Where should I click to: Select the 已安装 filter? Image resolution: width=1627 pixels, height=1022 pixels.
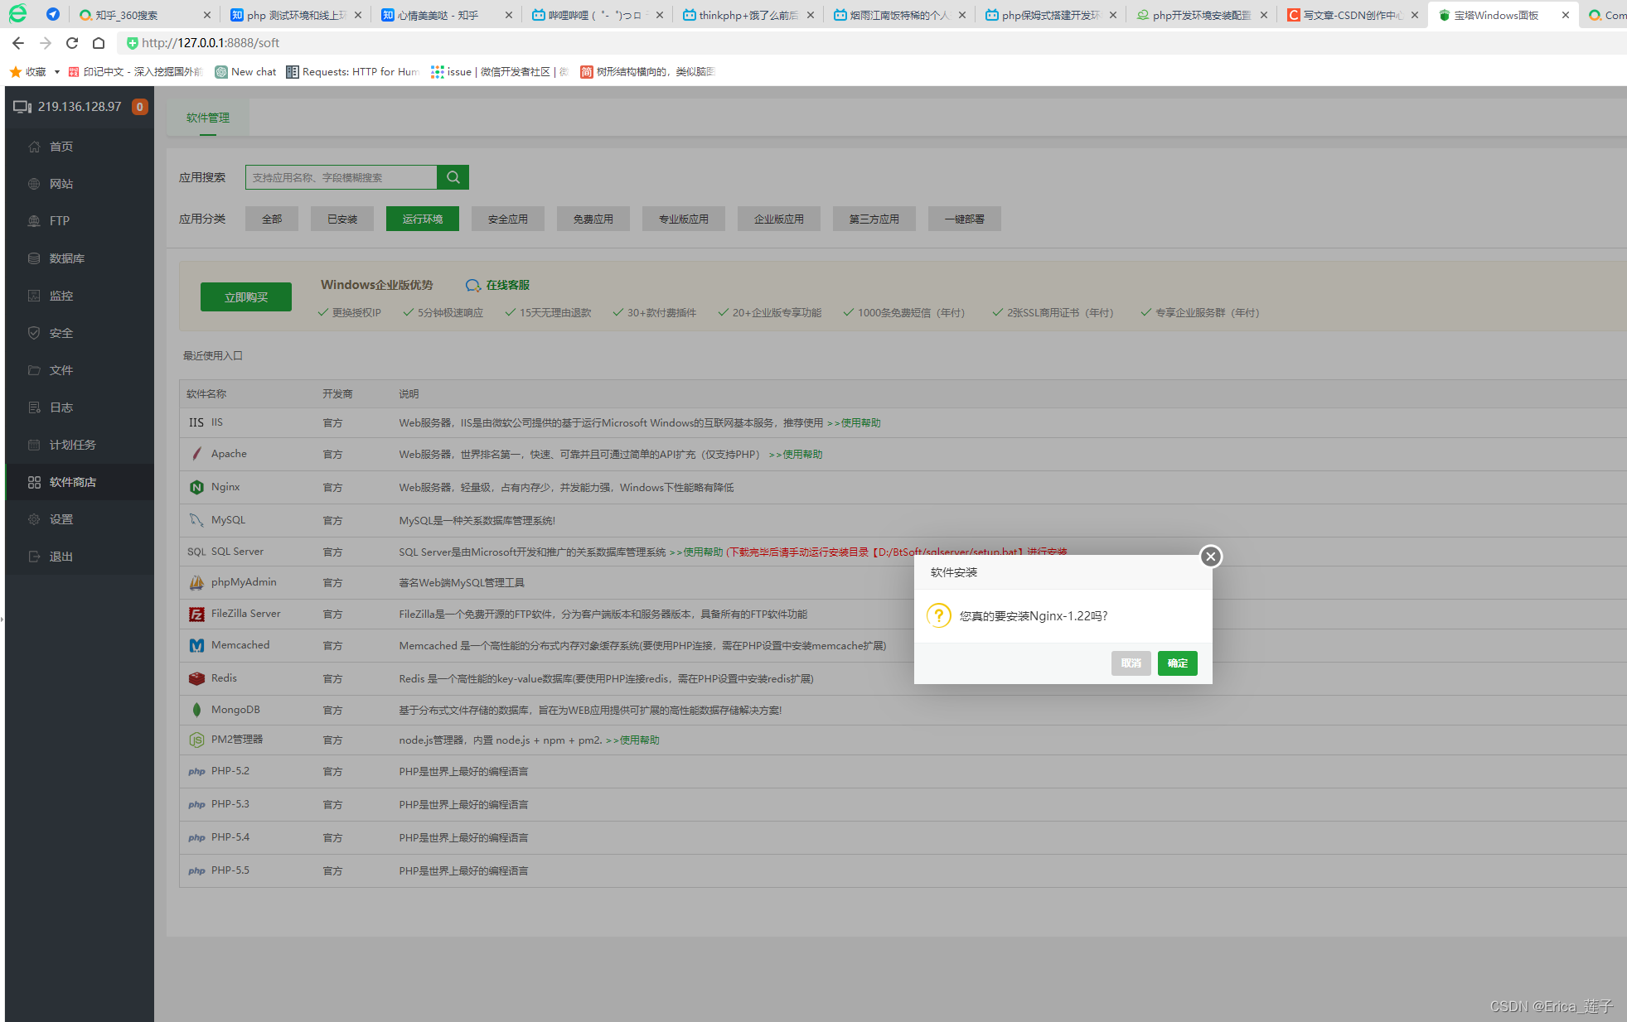pos(341,218)
